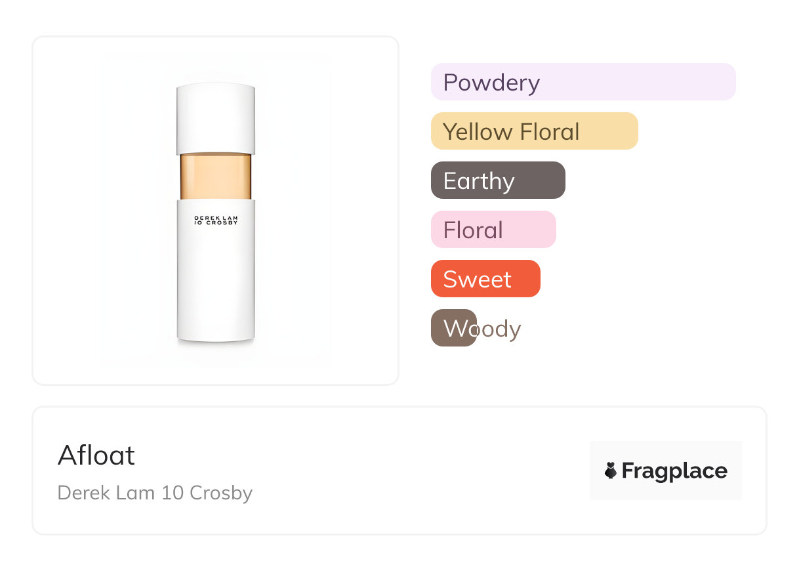Select the orange Sweet accord bar

[485, 279]
